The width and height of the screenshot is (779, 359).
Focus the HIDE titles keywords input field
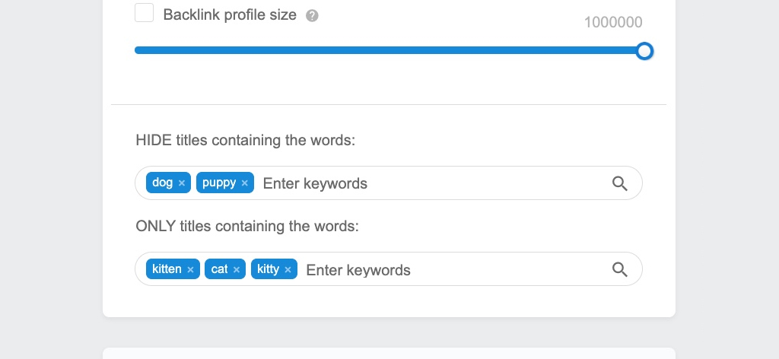coord(432,183)
